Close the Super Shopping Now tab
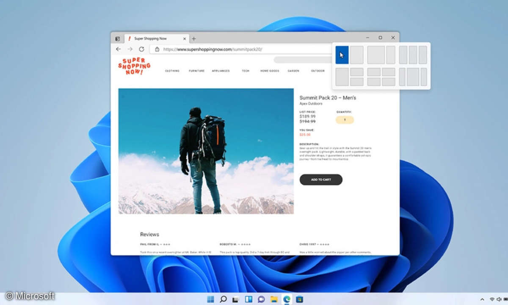The image size is (508, 305). tap(185, 39)
